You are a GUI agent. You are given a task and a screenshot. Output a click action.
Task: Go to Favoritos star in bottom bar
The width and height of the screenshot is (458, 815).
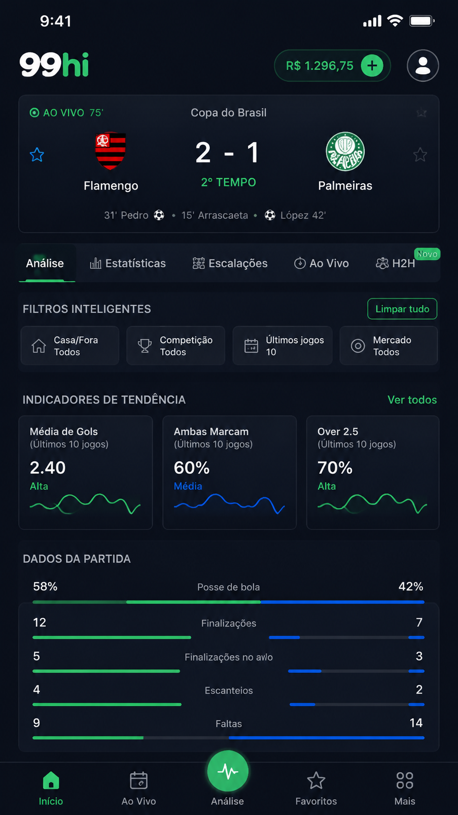(316, 780)
